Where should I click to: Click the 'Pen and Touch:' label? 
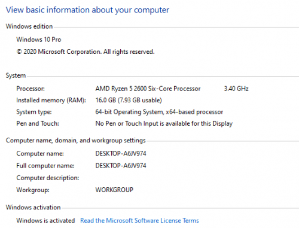coord(38,123)
